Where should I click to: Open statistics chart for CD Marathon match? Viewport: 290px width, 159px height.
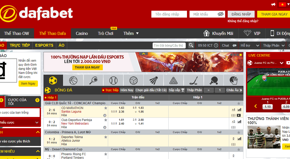coord(239,110)
